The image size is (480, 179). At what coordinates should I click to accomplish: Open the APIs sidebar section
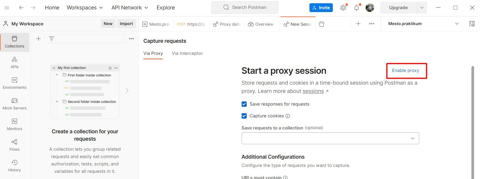click(15, 63)
